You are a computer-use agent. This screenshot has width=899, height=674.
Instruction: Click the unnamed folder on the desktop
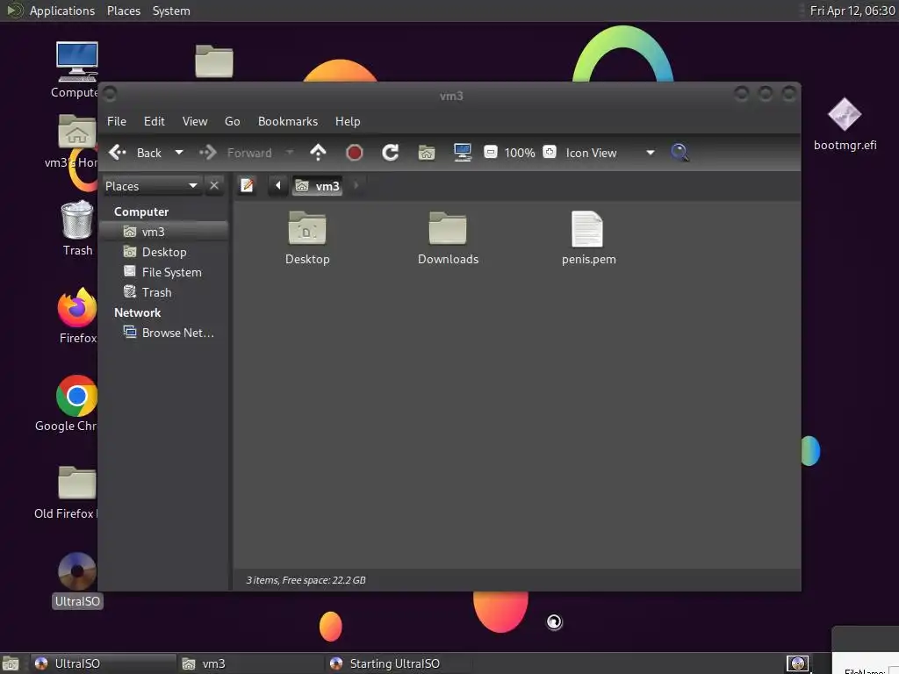pyautogui.click(x=214, y=61)
